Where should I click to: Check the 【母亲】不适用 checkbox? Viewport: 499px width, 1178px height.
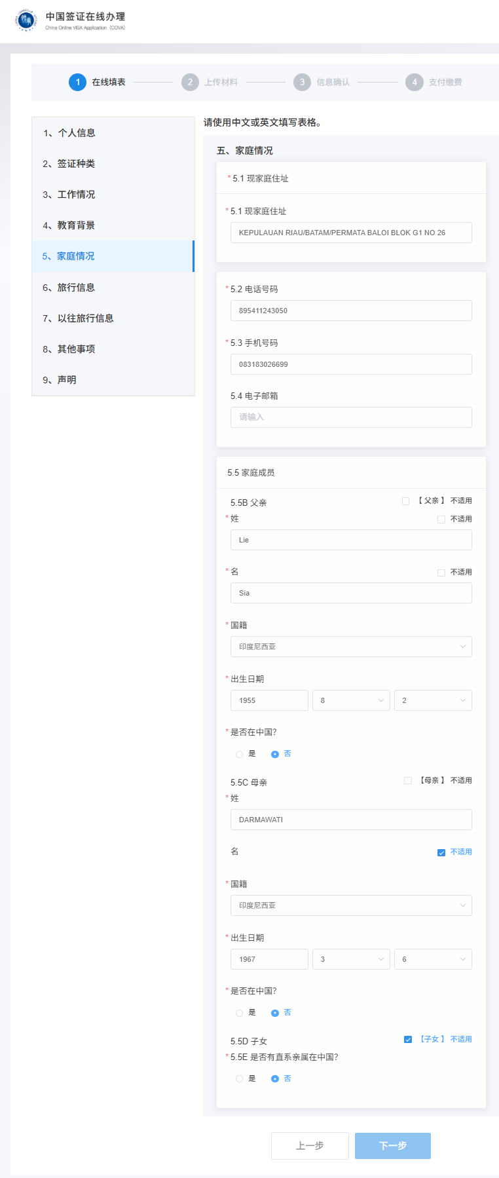click(408, 781)
